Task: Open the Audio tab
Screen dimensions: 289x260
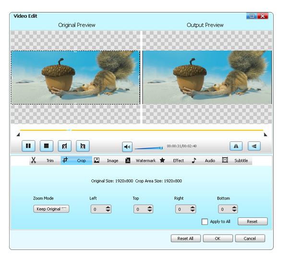Action: click(x=205, y=161)
